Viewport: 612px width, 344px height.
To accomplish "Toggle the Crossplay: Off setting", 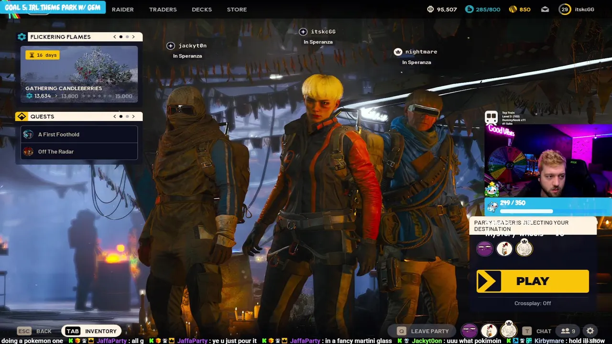I will click(x=533, y=303).
